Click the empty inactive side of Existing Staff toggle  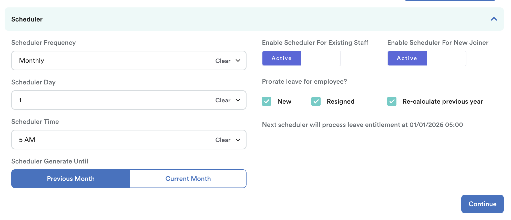click(321, 58)
